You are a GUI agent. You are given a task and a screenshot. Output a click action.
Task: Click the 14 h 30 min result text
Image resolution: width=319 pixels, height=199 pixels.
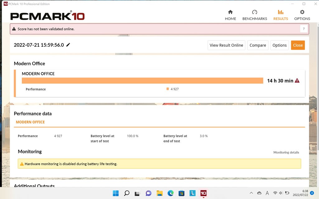[280, 81]
